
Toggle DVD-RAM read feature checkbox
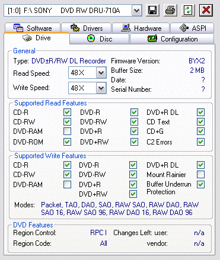pyautogui.click(x=67, y=131)
